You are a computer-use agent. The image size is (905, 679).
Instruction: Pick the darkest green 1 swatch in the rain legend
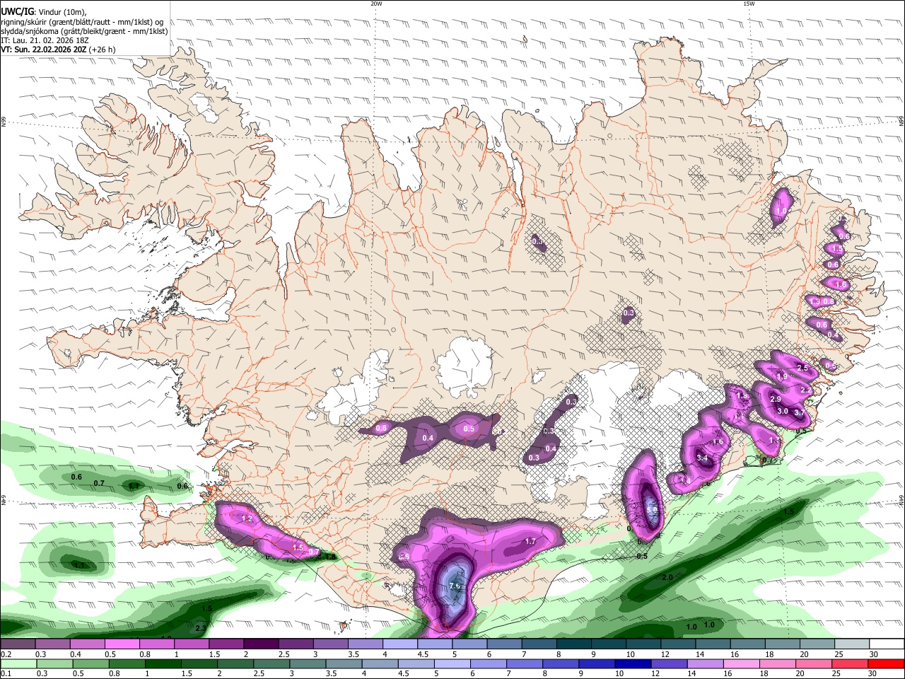163,664
